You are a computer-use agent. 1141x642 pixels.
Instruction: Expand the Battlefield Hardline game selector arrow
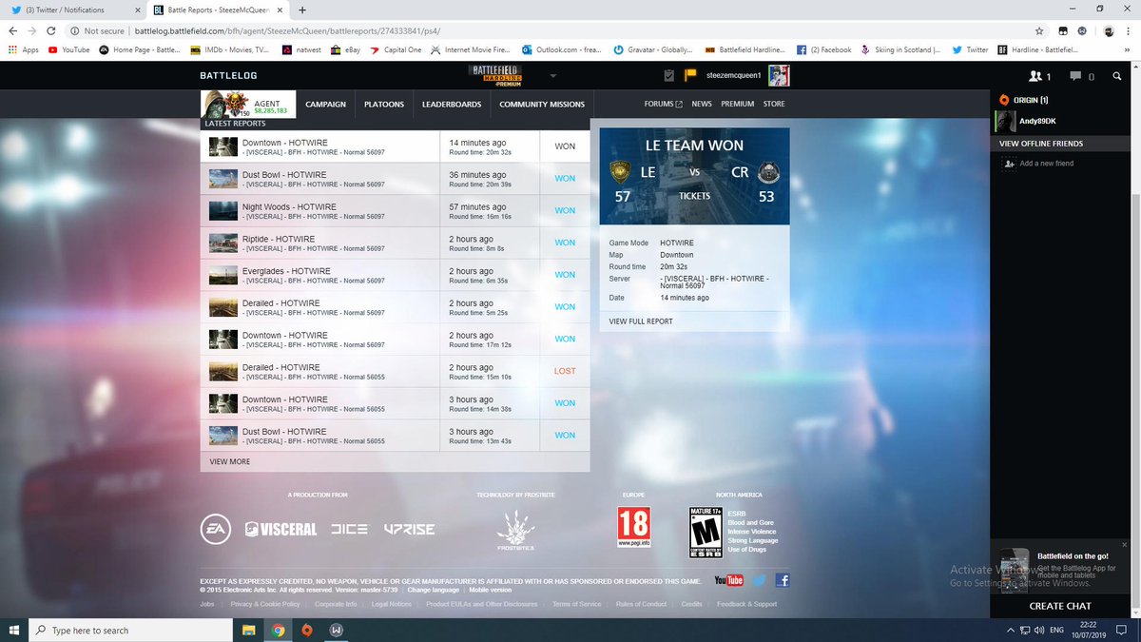pos(553,76)
